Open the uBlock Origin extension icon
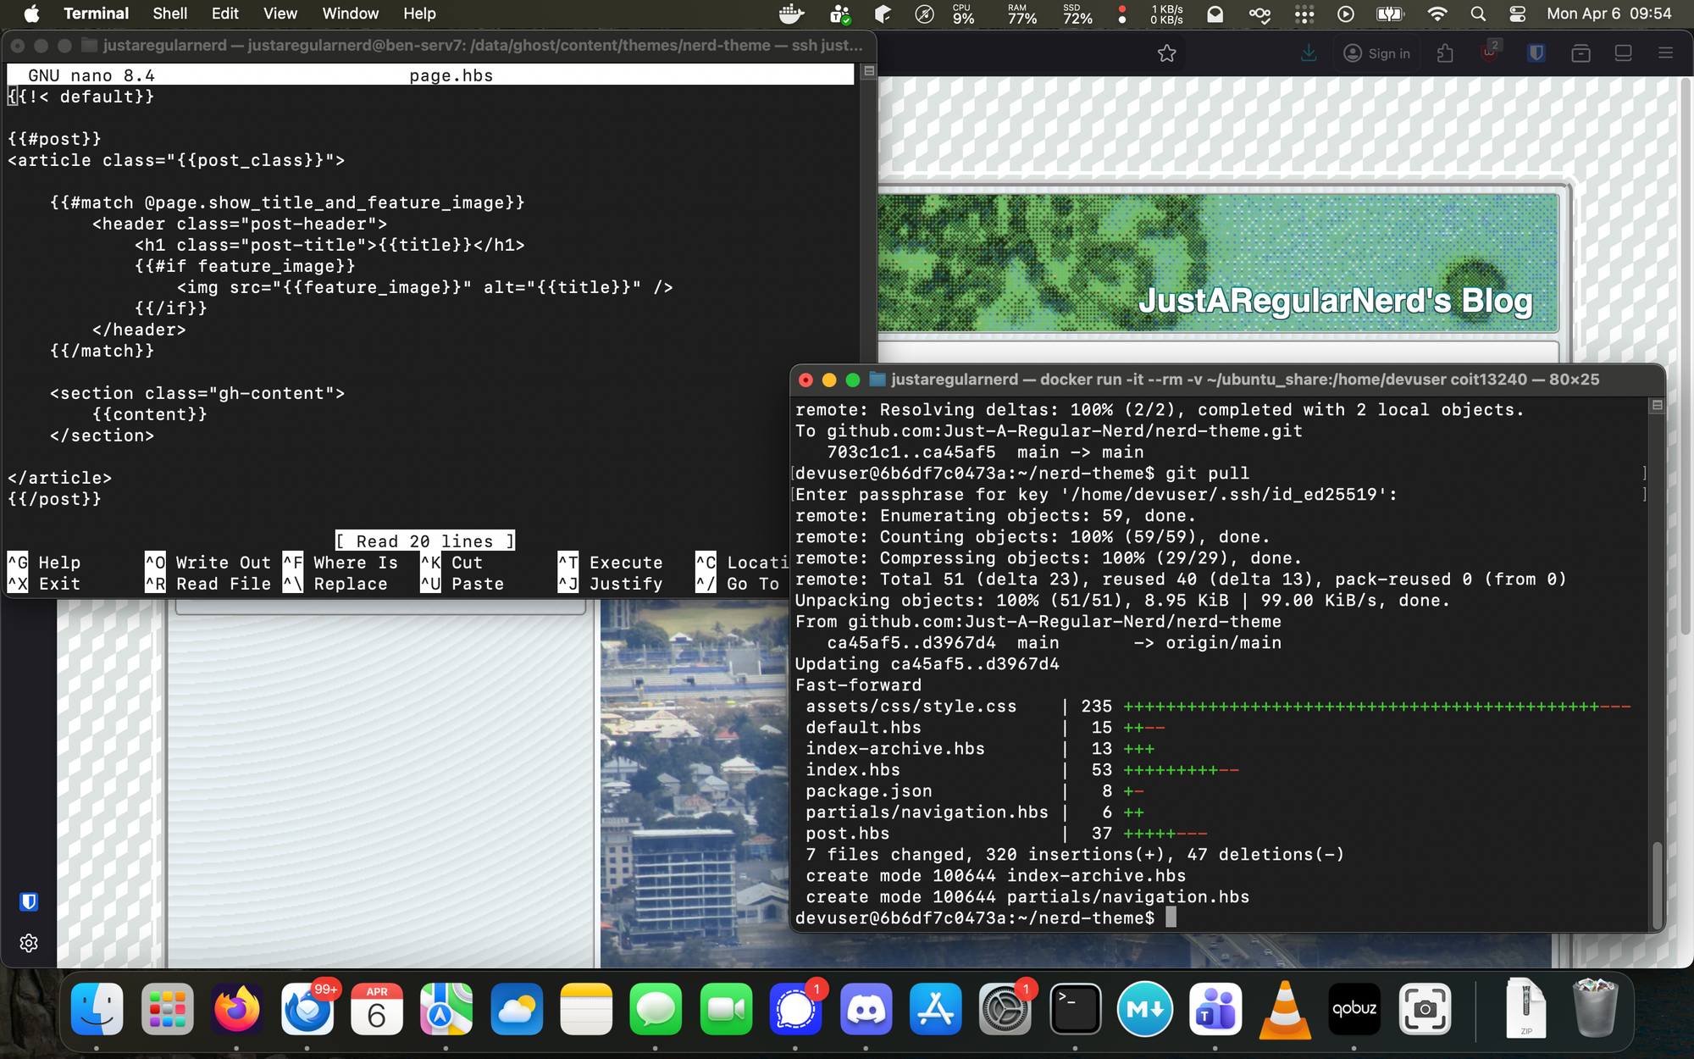This screenshot has height=1059, width=1694. tap(1490, 53)
